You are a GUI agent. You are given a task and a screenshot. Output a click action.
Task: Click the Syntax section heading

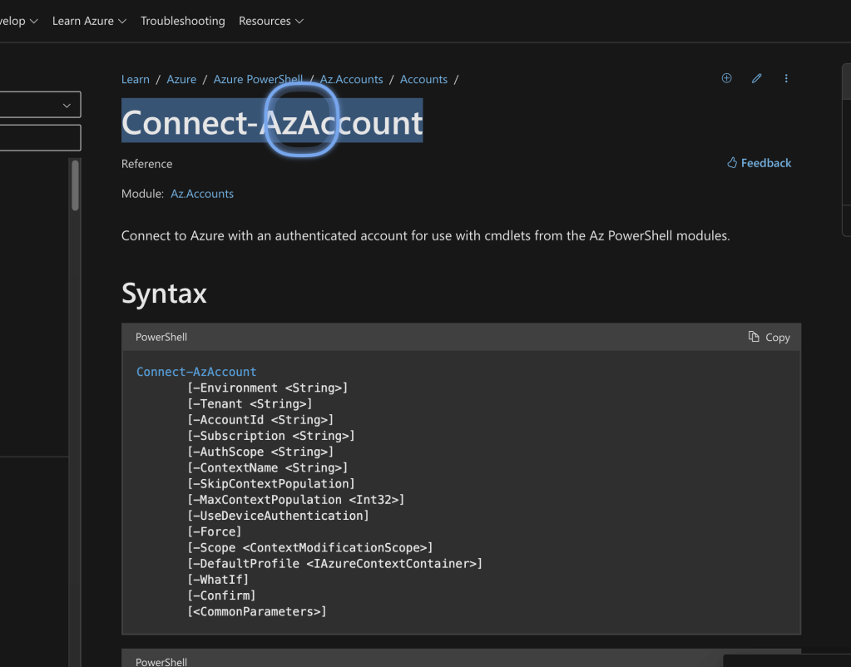pos(164,293)
